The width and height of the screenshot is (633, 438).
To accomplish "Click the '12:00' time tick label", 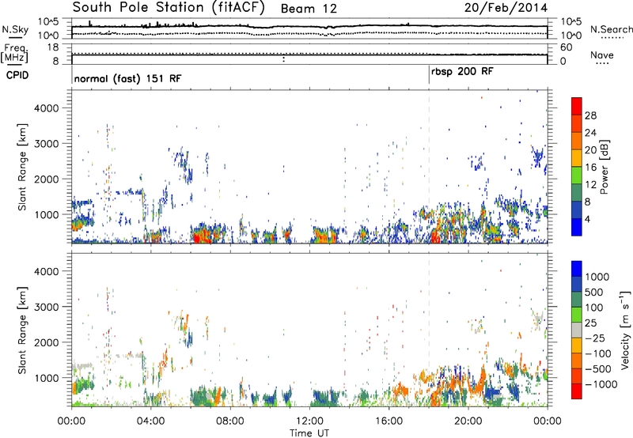I will pos(309,421).
